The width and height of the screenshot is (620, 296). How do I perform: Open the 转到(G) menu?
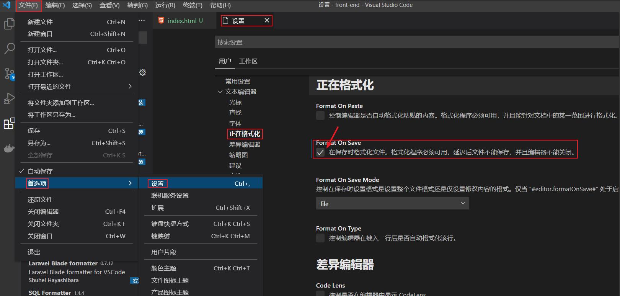pyautogui.click(x=137, y=5)
